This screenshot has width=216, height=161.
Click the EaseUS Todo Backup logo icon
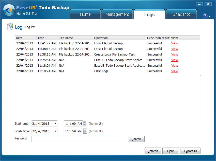[9, 10]
